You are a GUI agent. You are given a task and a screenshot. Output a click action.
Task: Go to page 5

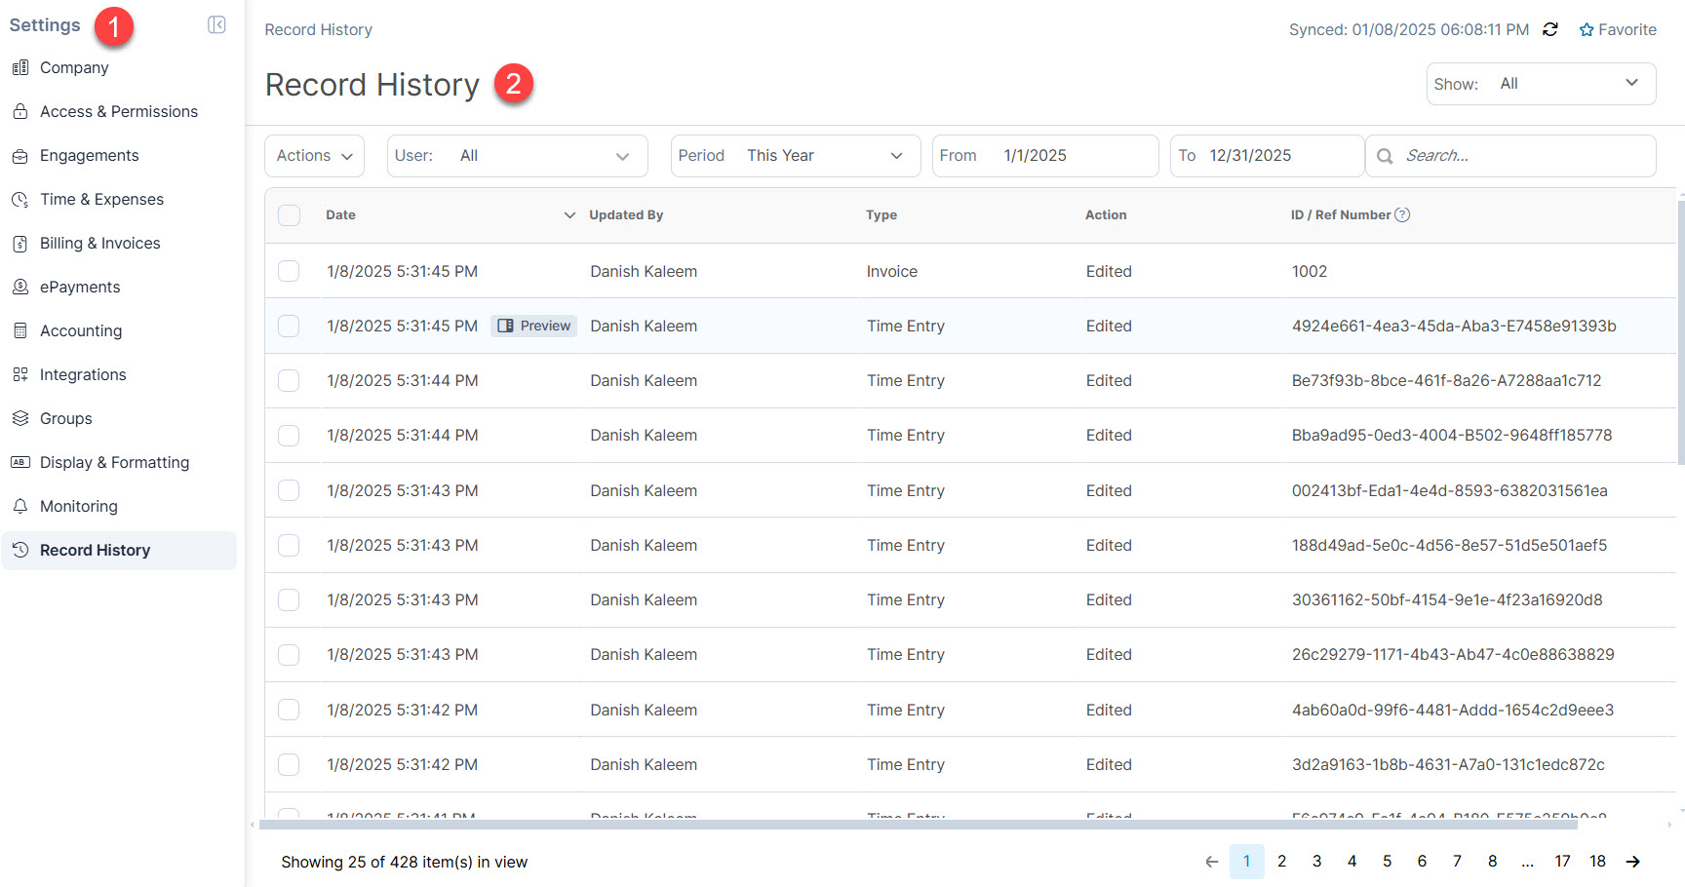pyautogui.click(x=1387, y=862)
